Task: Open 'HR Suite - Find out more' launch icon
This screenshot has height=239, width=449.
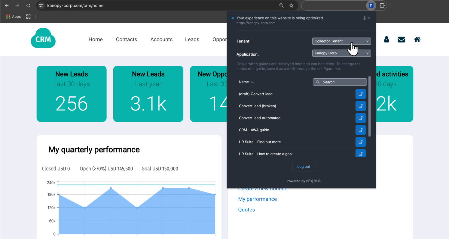Action: (360, 142)
